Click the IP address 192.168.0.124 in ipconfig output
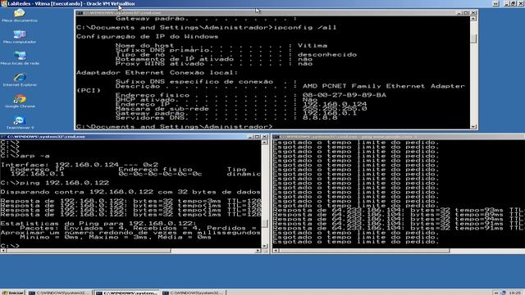Image resolution: width=525 pixels, height=295 pixels. coord(335,104)
